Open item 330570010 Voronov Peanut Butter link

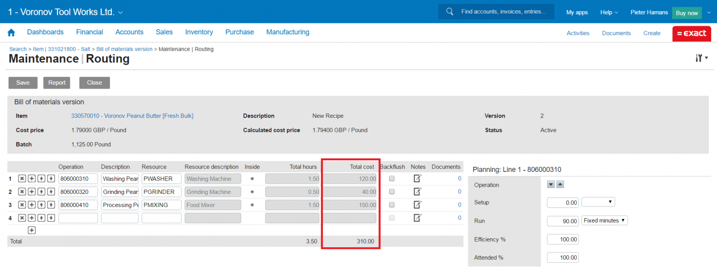(x=132, y=116)
